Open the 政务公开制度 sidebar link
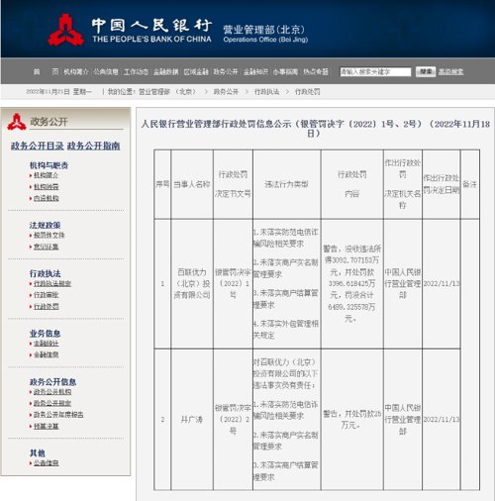 (x=52, y=403)
